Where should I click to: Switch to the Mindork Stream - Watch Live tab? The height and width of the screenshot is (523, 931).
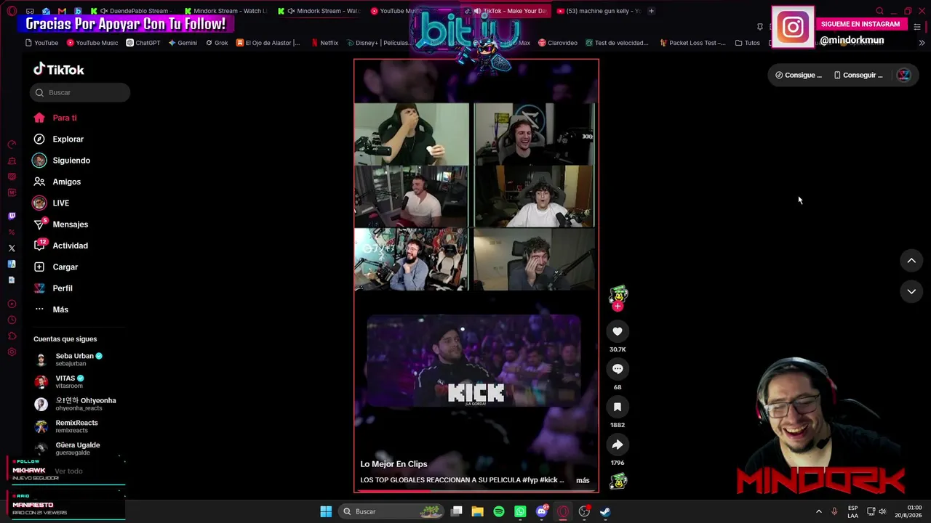point(226,11)
